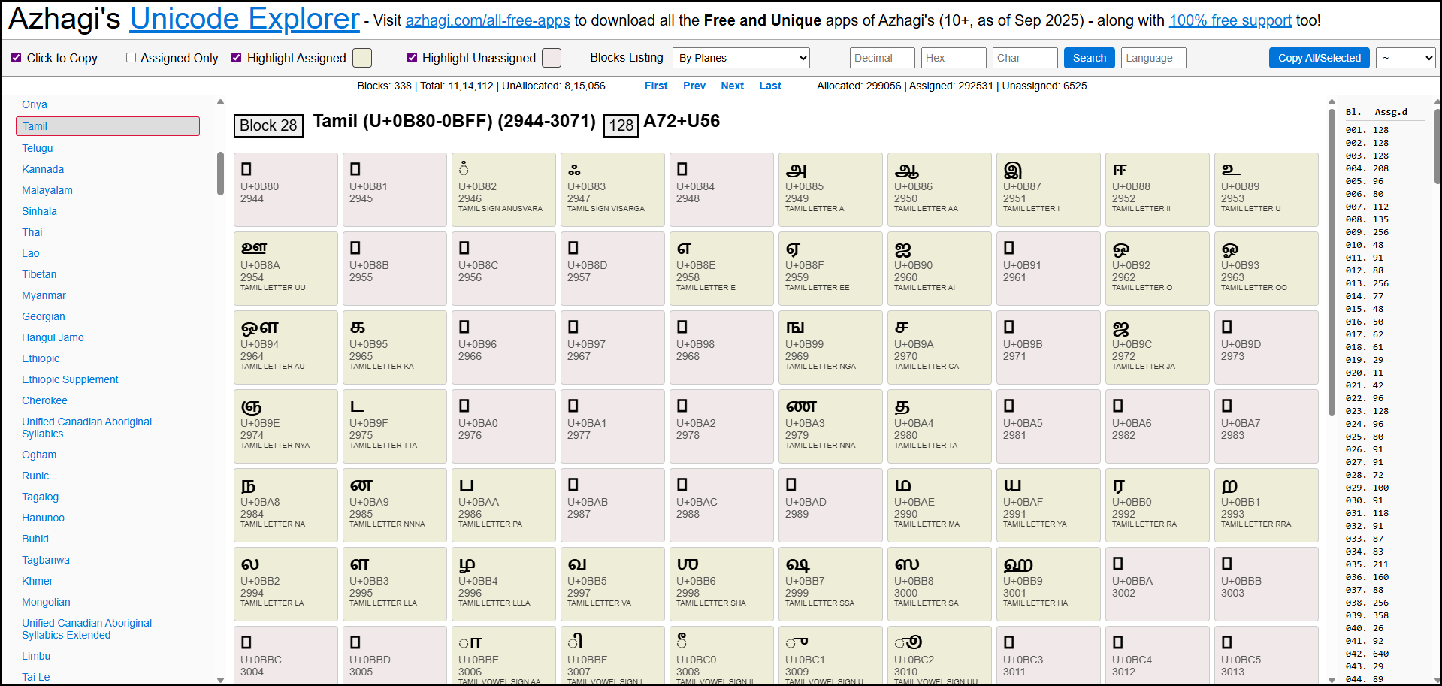Click the Highlight Assigned color swatch
The height and width of the screenshot is (686, 1442).
tap(361, 57)
